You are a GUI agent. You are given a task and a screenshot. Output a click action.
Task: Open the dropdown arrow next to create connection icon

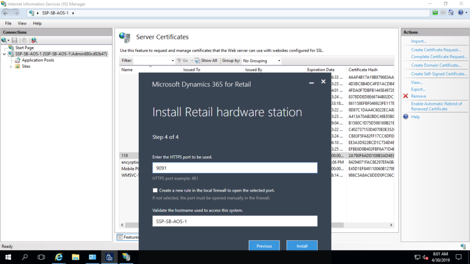[8, 40]
